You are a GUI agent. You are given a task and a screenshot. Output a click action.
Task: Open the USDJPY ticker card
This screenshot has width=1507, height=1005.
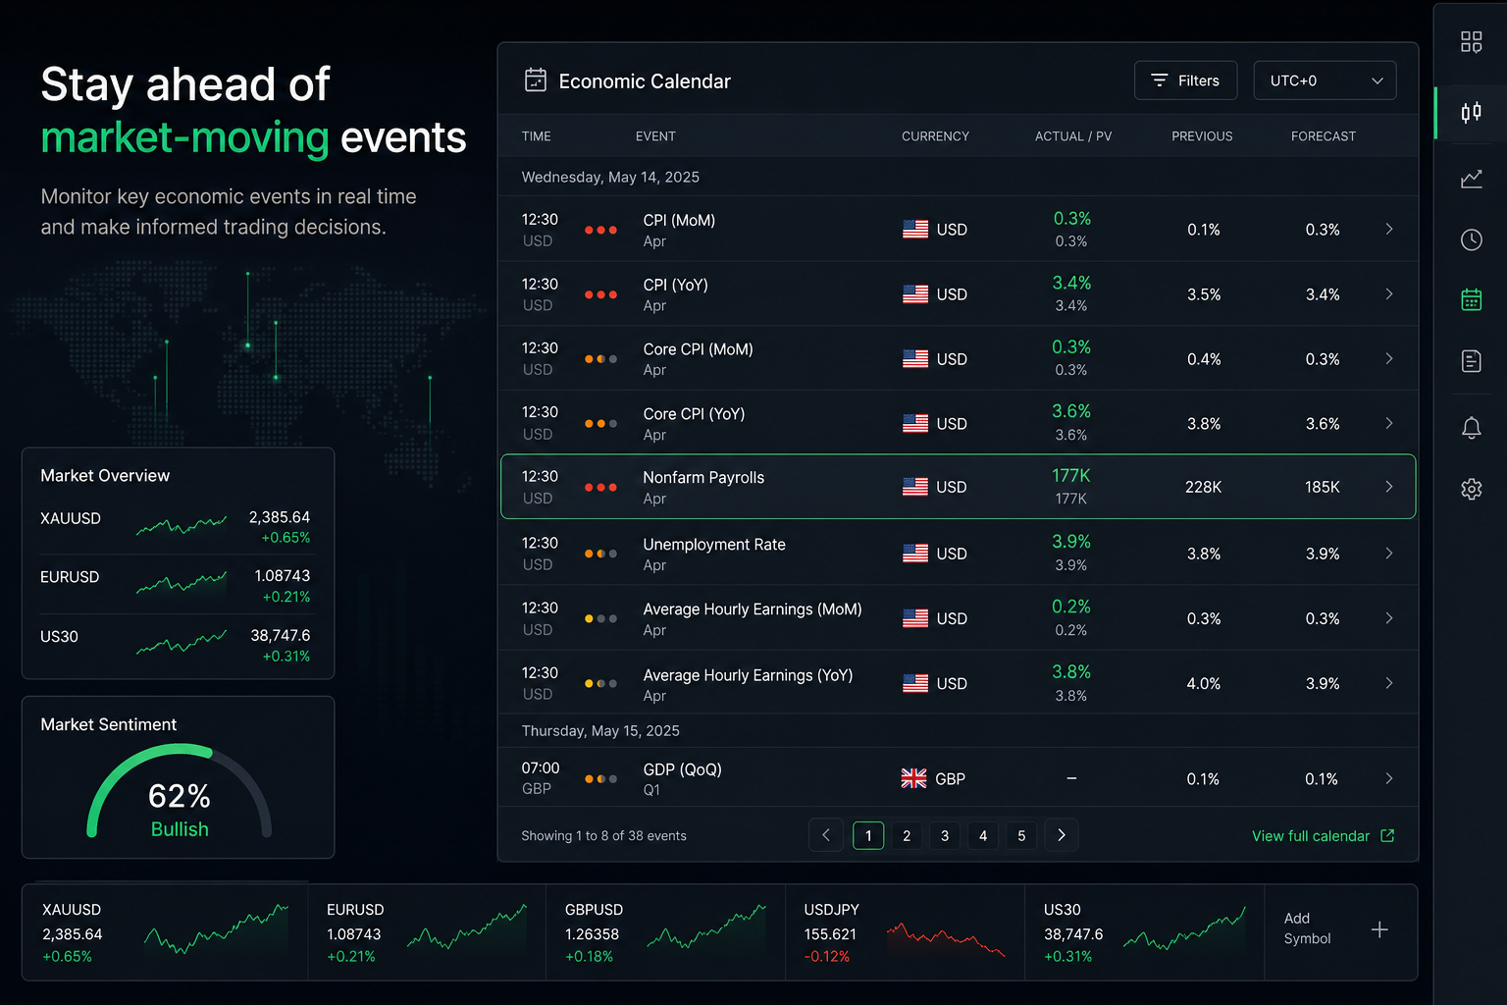(905, 932)
